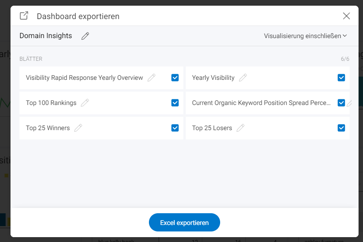Toggle the Yearly Visibility checkbox
This screenshot has width=363, height=242.
tap(341, 78)
